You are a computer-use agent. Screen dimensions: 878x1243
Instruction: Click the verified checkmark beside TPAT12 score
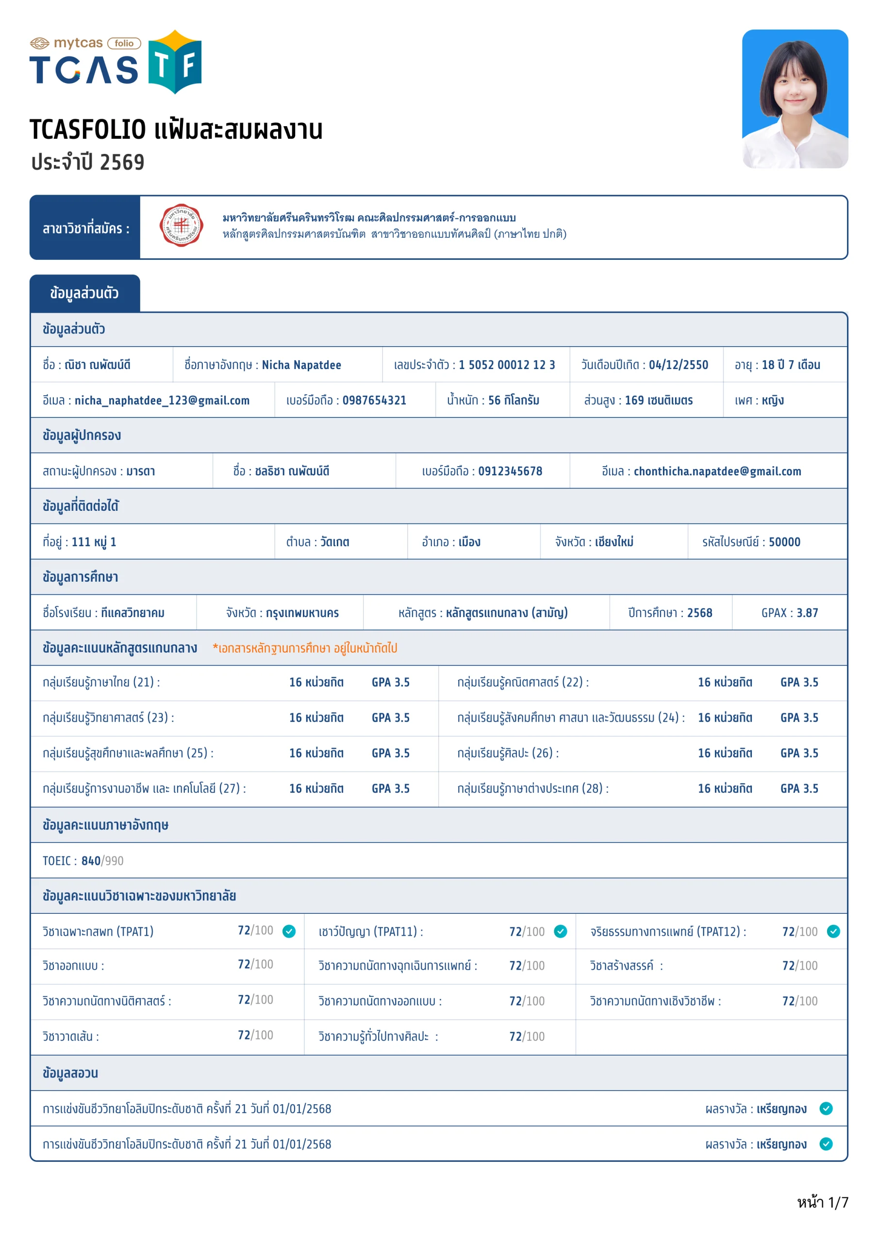833,931
